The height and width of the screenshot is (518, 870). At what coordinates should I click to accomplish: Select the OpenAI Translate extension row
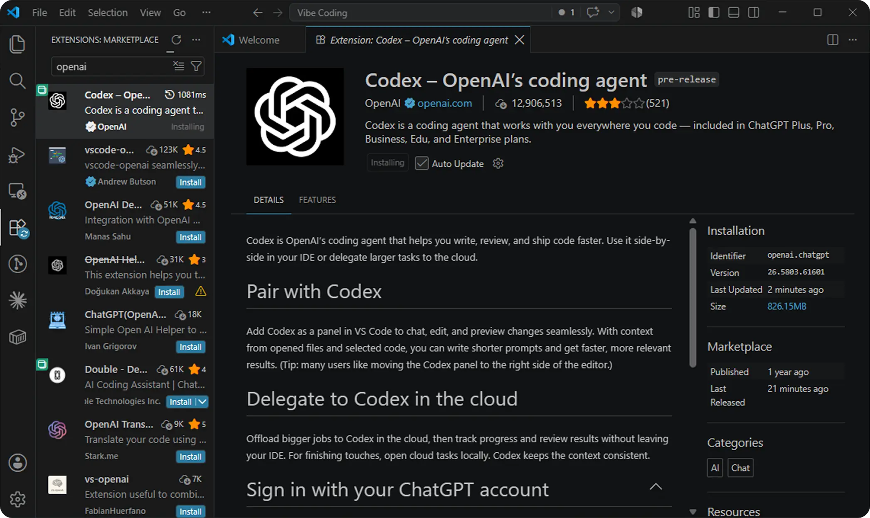coord(125,440)
